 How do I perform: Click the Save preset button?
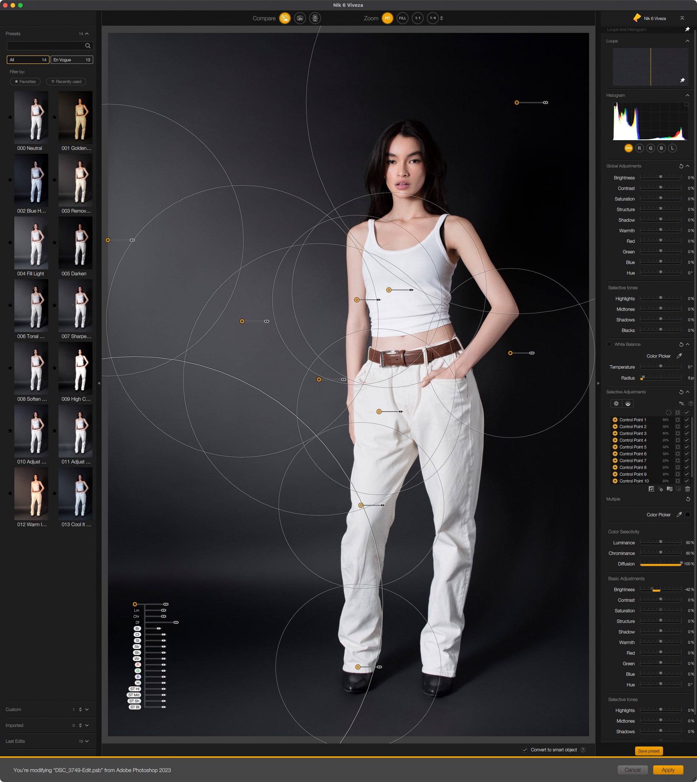[648, 751]
